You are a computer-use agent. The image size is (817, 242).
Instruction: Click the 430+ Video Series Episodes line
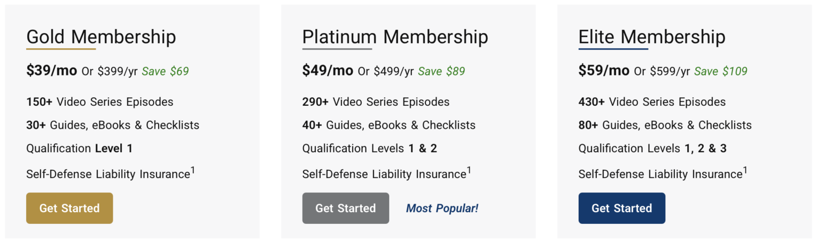(652, 102)
